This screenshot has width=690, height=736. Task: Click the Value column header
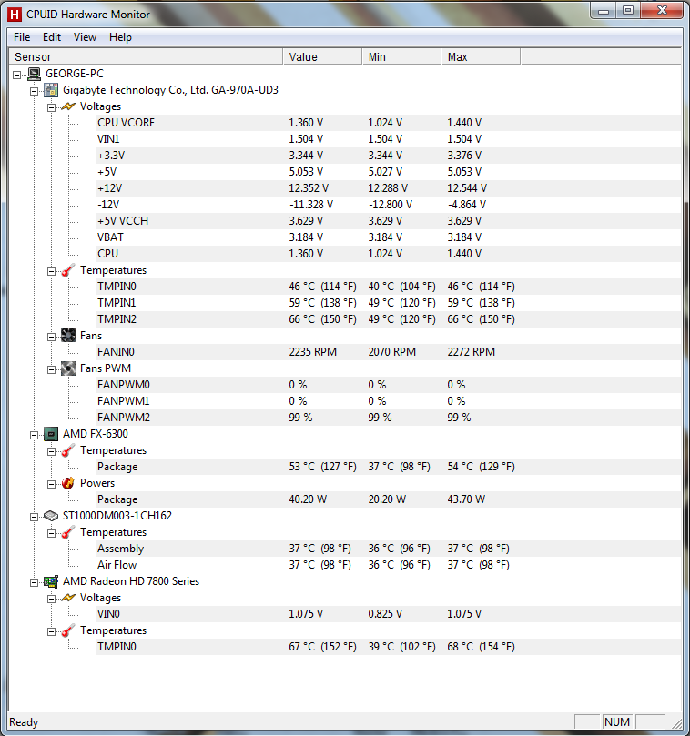pyautogui.click(x=322, y=56)
